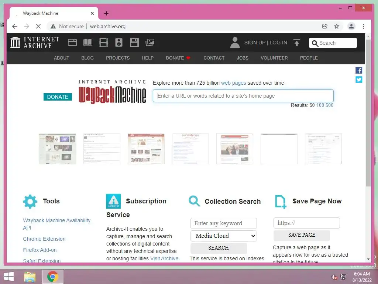378x284 pixels.
Task: Focus the Wayback URL search field
Action: coord(243,96)
